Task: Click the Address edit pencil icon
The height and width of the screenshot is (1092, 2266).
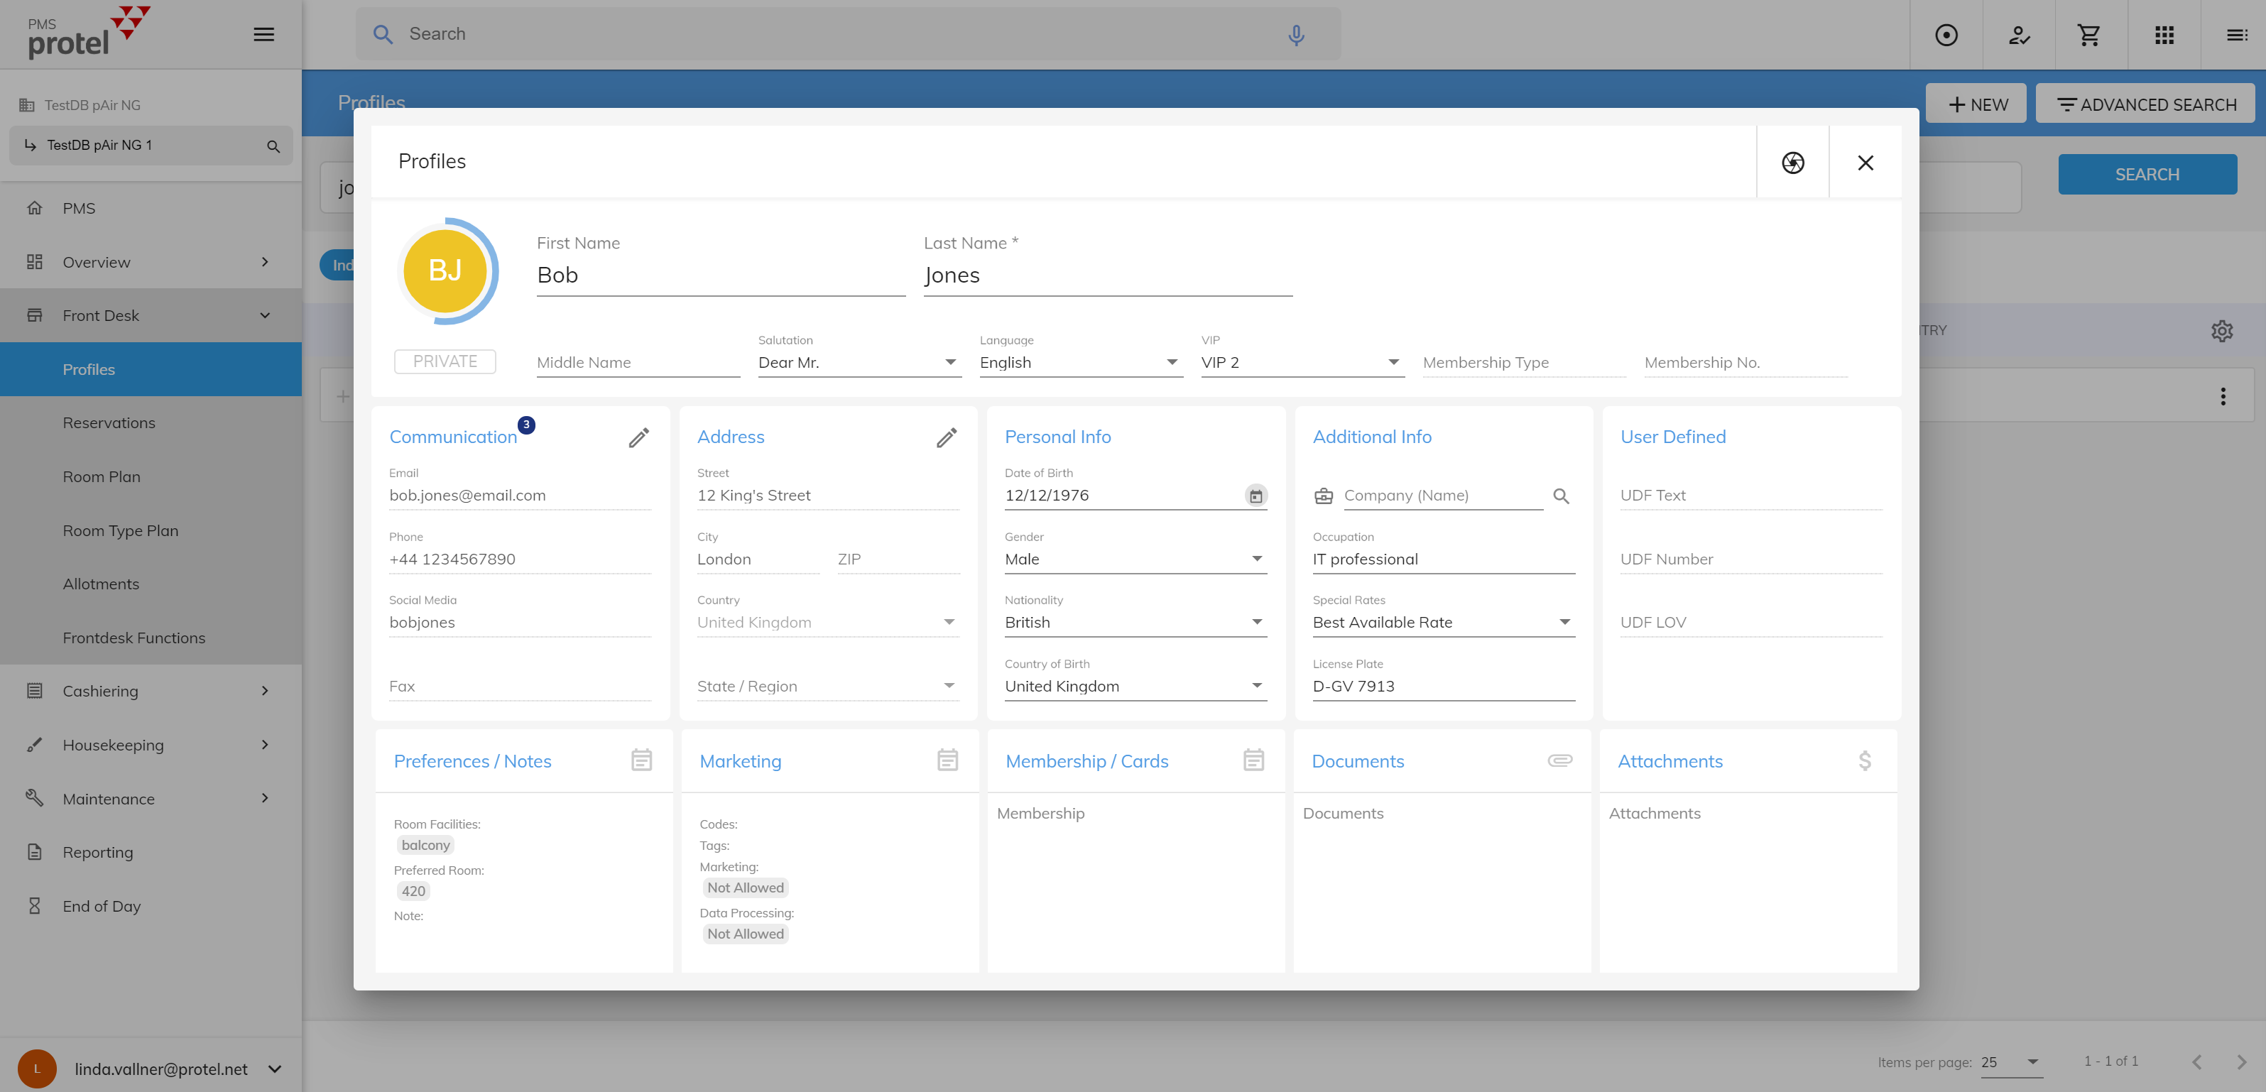Action: click(x=947, y=437)
